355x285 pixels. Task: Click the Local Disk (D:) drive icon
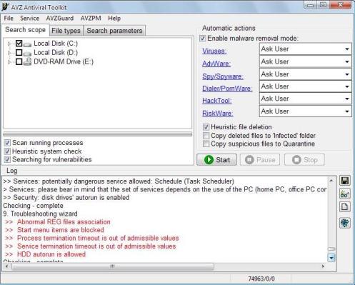pyautogui.click(x=27, y=53)
